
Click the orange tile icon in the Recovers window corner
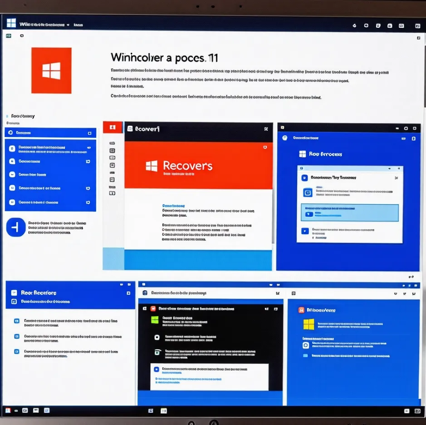pos(113,127)
